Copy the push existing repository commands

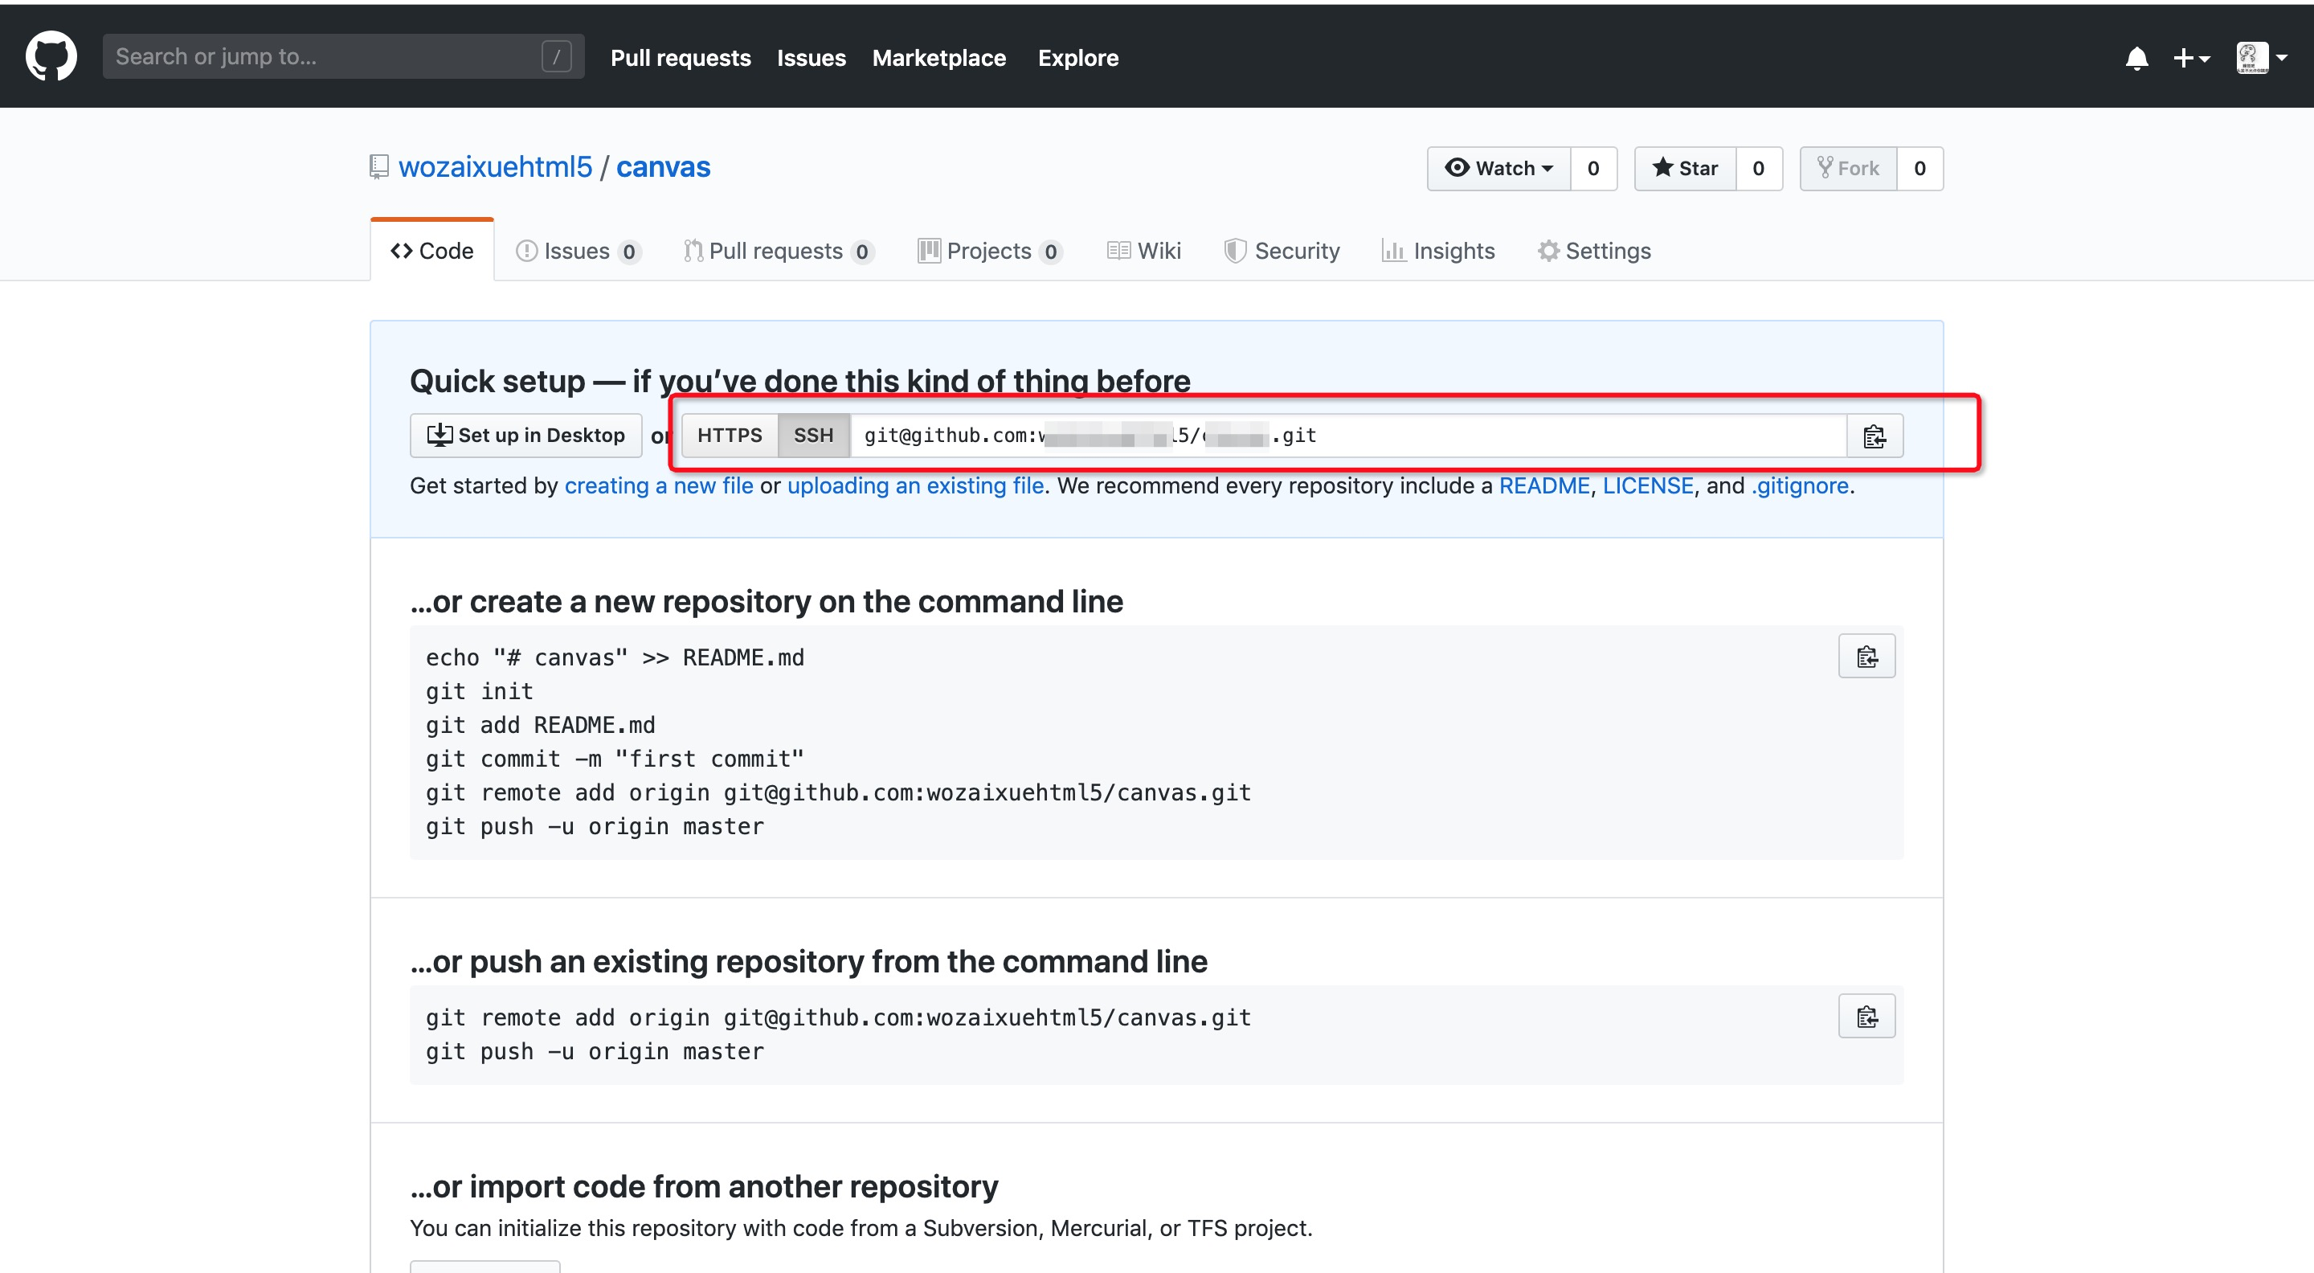pyautogui.click(x=1866, y=1016)
